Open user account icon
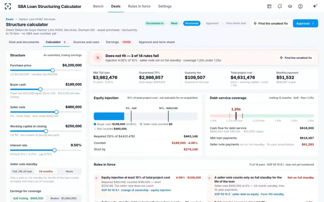The image size is (324, 202). [300, 6]
